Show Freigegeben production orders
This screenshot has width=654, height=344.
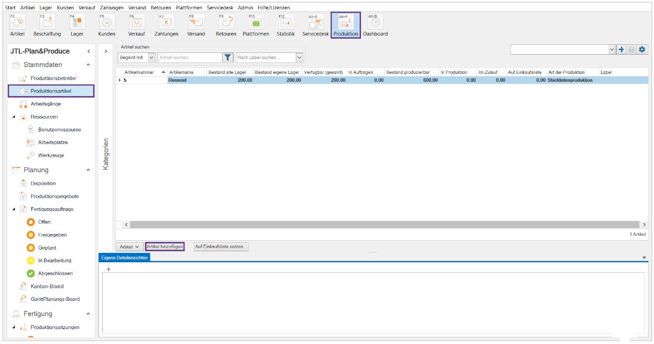(52, 235)
